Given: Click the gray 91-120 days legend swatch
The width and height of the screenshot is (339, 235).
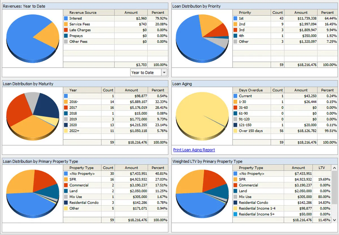Looking at the screenshot, I should pyautogui.click(x=235, y=119).
